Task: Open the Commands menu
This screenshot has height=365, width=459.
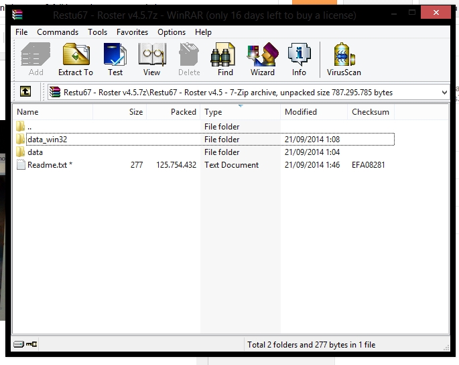Action: point(58,32)
